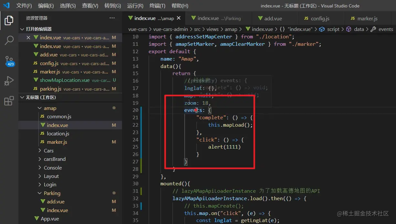This screenshot has width=396, height=224.
Task: Open the Extensions view in activity bar
Action: [x=9, y=101]
